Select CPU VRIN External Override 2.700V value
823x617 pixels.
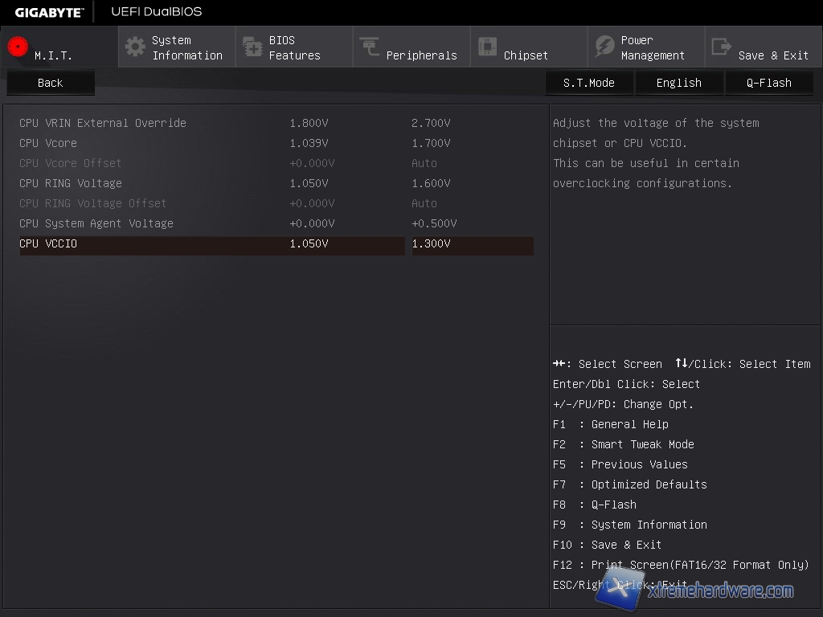(431, 123)
